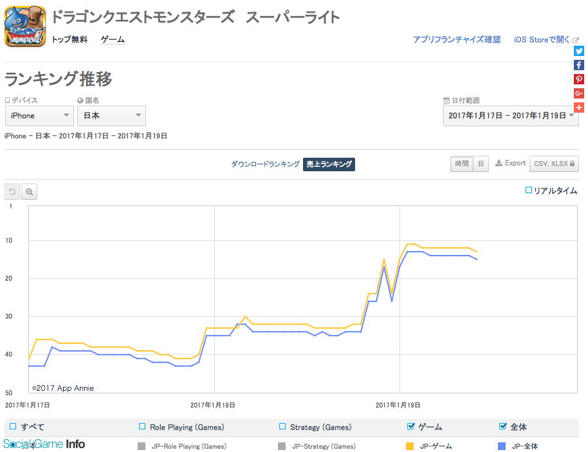The width and height of the screenshot is (588, 452).
Task: Click the トップ無料 category text
Action: coord(69,39)
